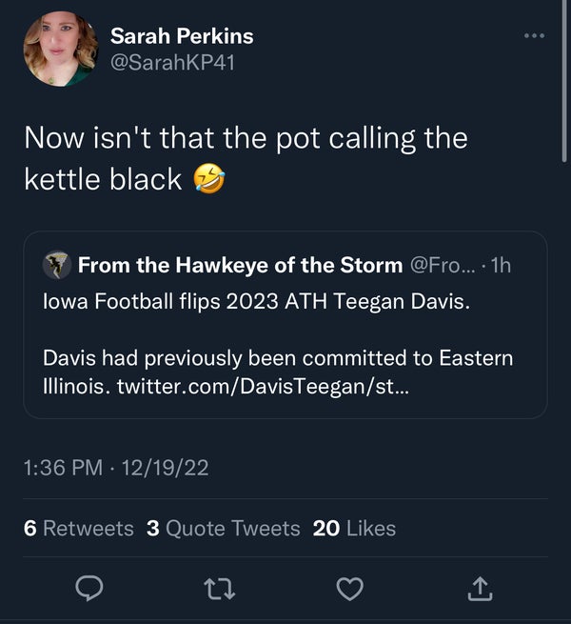View the 6 Retweets list
The image size is (571, 624).
click(78, 528)
